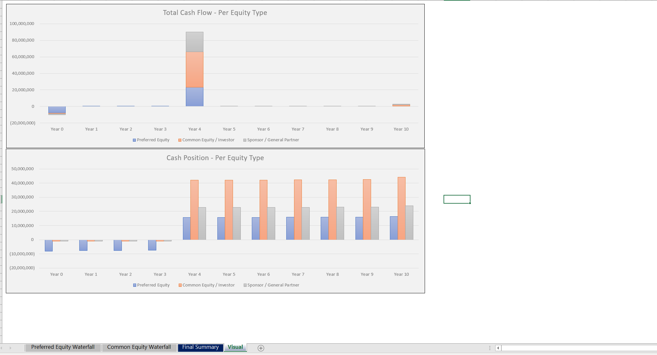
Task: Switch to the Common Equity Waterfall tab
Action: 139,347
